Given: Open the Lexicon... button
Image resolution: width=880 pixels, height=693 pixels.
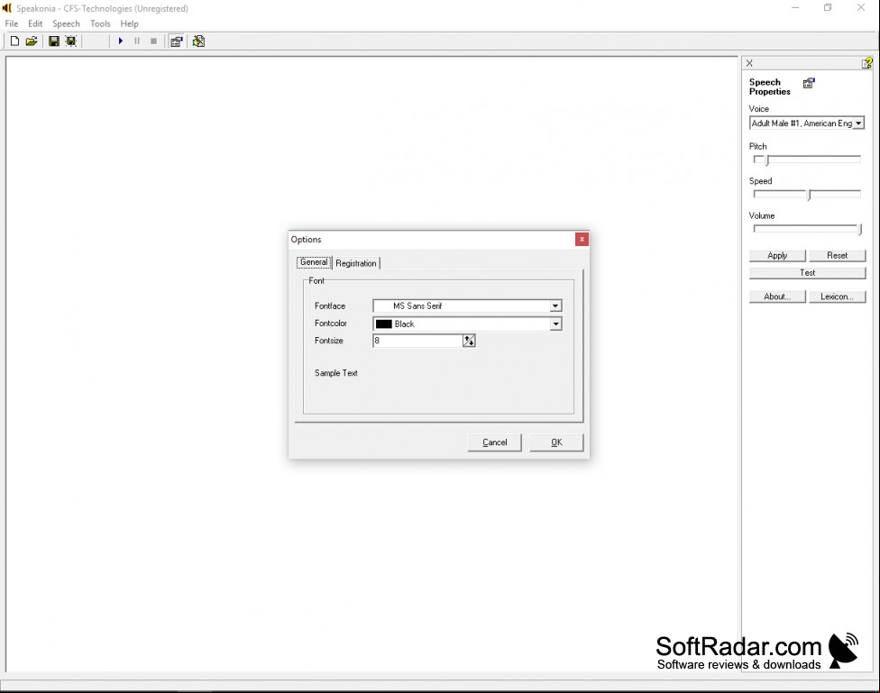Looking at the screenshot, I should click(838, 296).
